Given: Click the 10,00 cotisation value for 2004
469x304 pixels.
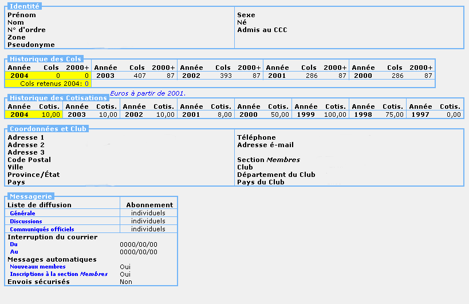Looking at the screenshot, I should (x=50, y=115).
